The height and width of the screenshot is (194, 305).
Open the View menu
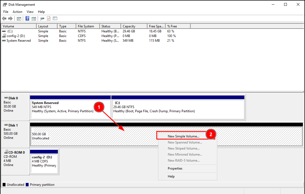(x=30, y=12)
